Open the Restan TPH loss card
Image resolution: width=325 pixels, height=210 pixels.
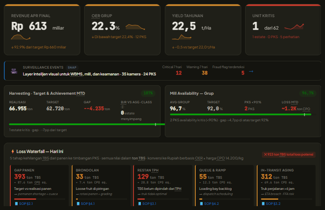(x=163, y=186)
